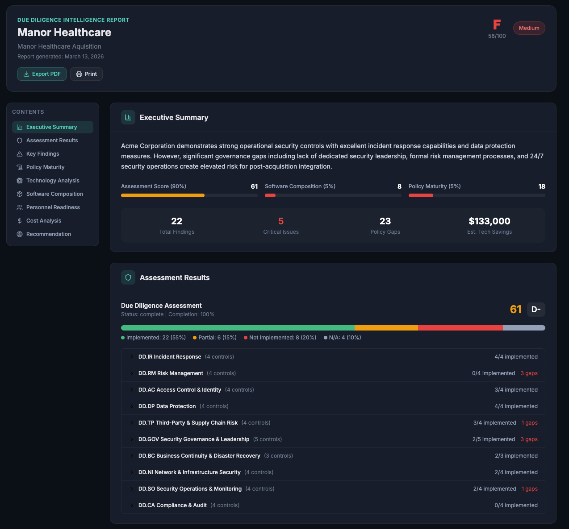Image resolution: width=569 pixels, height=529 pixels.
Task: Click the shield icon beside Assessment Results heading
Action: (128, 277)
